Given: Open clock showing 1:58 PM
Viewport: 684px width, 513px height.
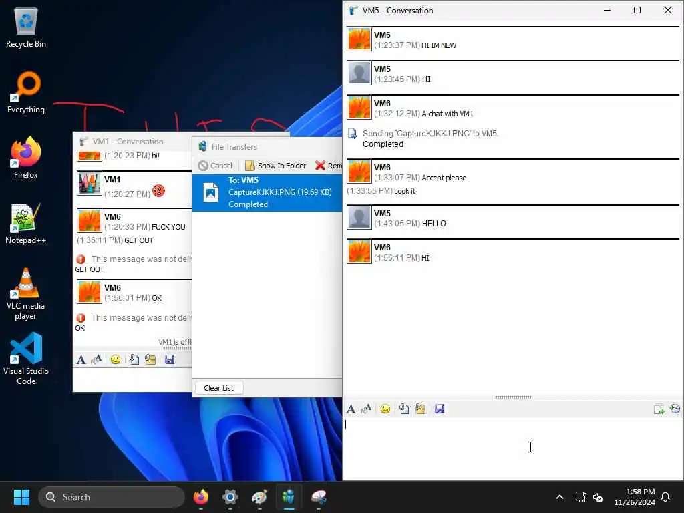Looking at the screenshot, I should 635,497.
